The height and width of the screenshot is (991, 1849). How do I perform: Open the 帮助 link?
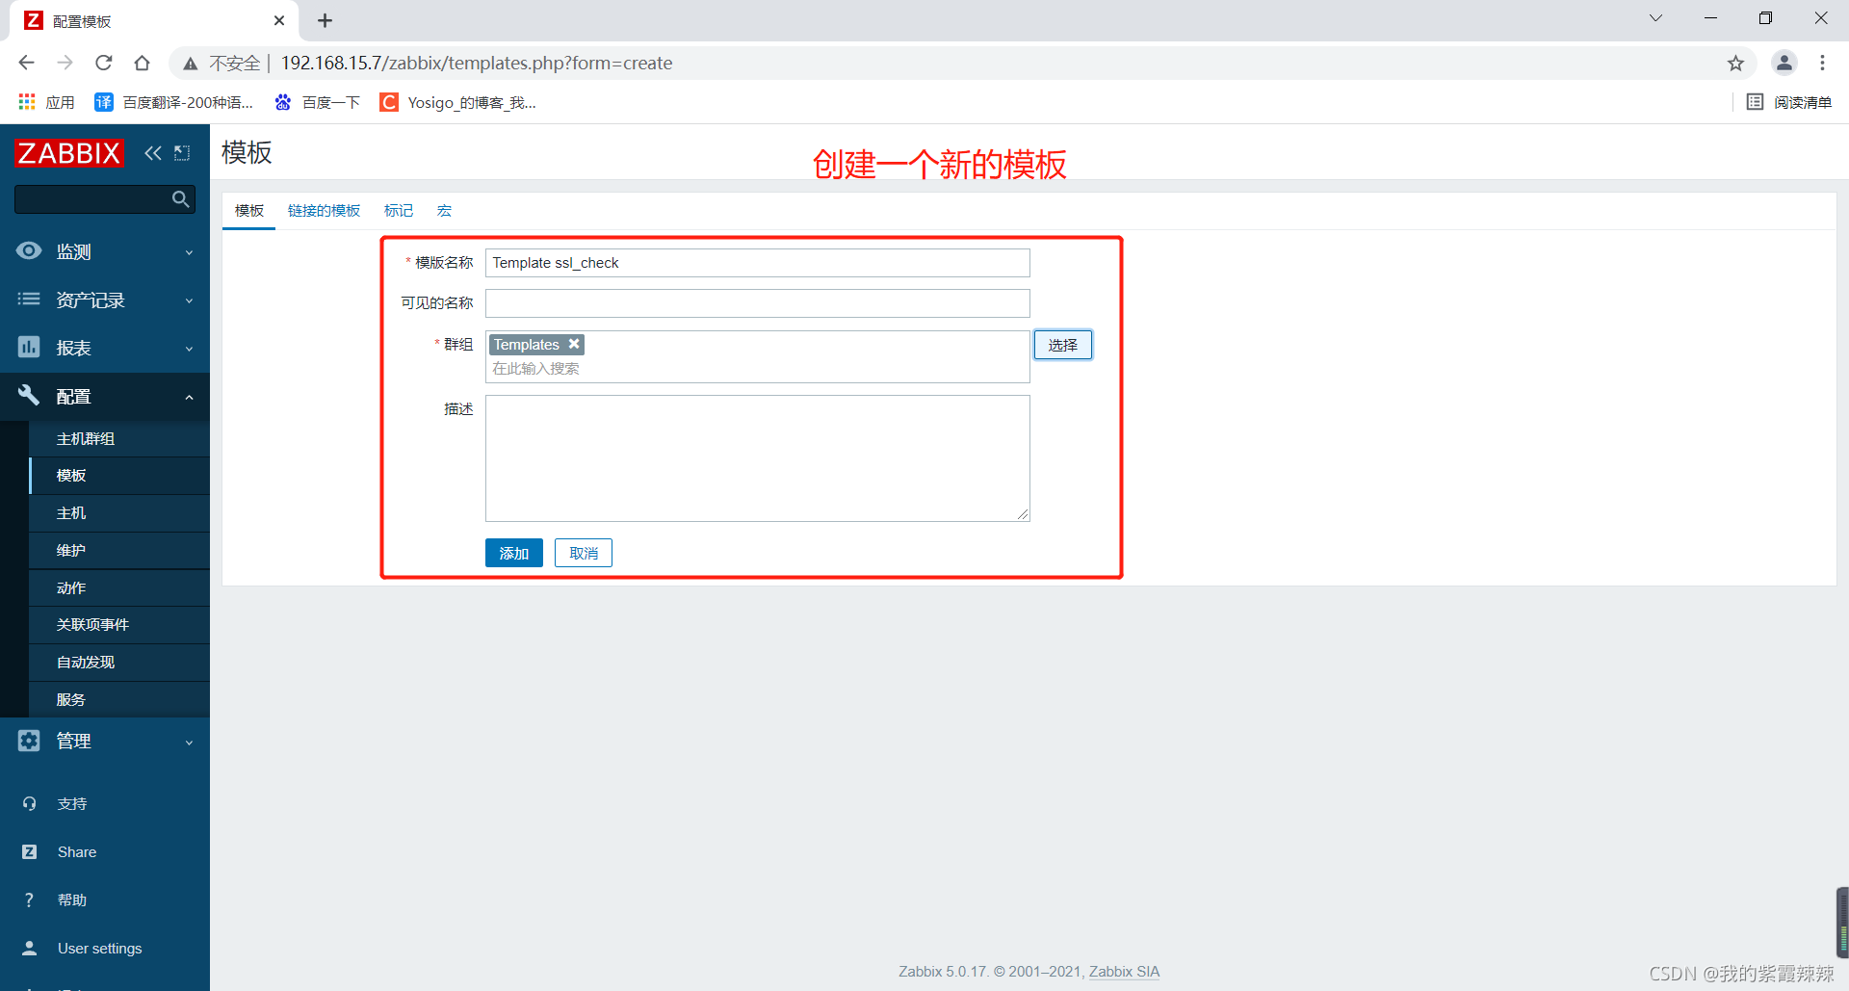(72, 900)
